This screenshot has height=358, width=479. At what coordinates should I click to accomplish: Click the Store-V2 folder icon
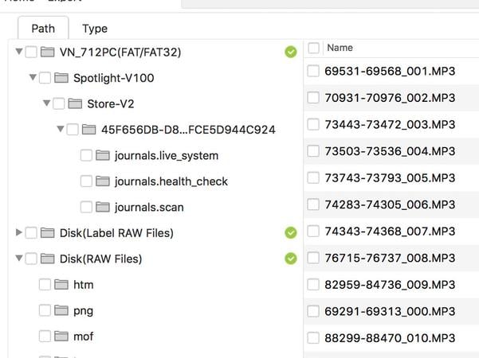point(75,103)
